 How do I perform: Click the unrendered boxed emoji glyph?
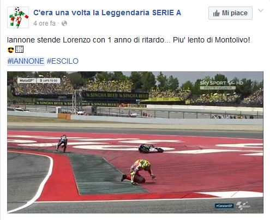[19, 50]
